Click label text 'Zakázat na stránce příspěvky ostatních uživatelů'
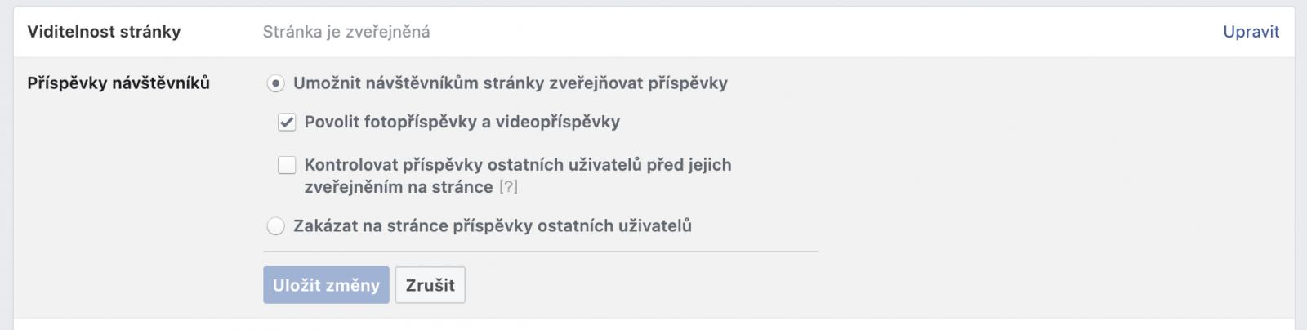The image size is (1307, 330). tap(493, 226)
